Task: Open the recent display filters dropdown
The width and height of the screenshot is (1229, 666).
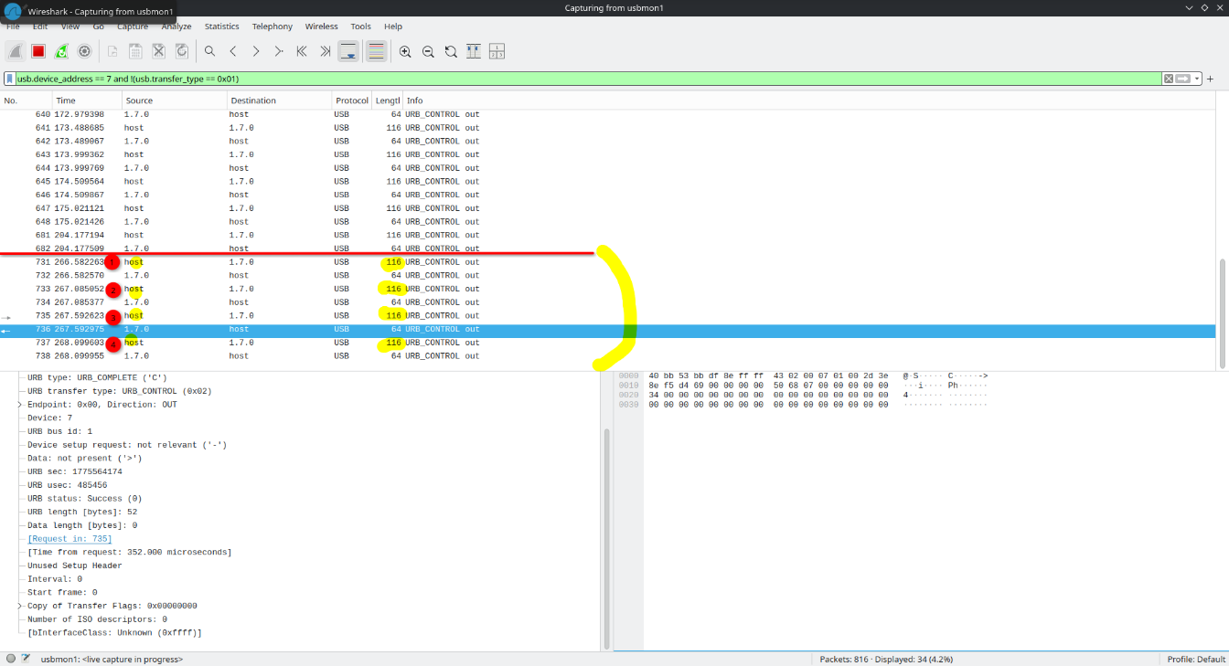Action: [x=1196, y=79]
